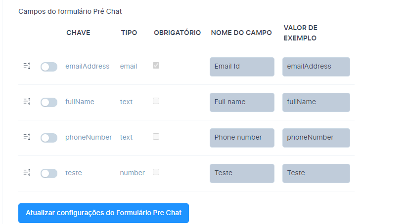408x224 pixels.
Task: Turn on the phoneNumber field toggle
Action: click(x=49, y=138)
